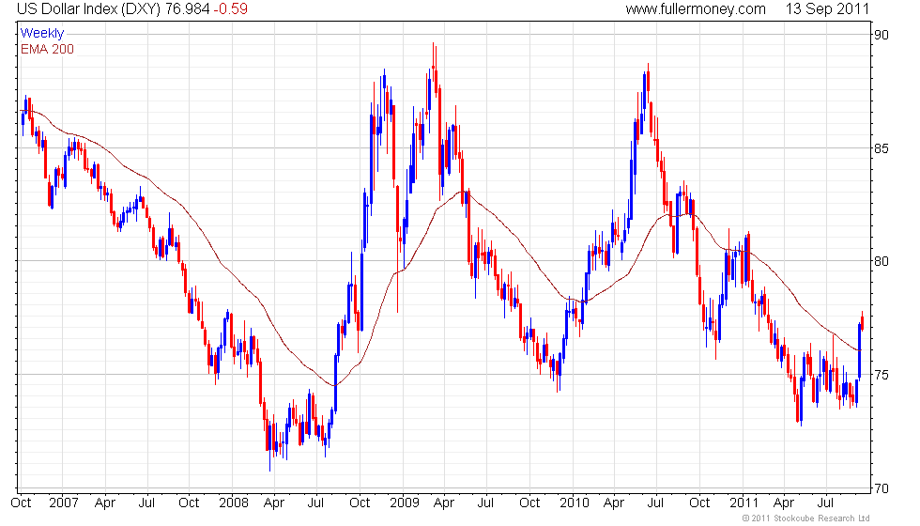Click the 90 label on the price axis
This screenshot has height=526, width=920.
pos(882,35)
